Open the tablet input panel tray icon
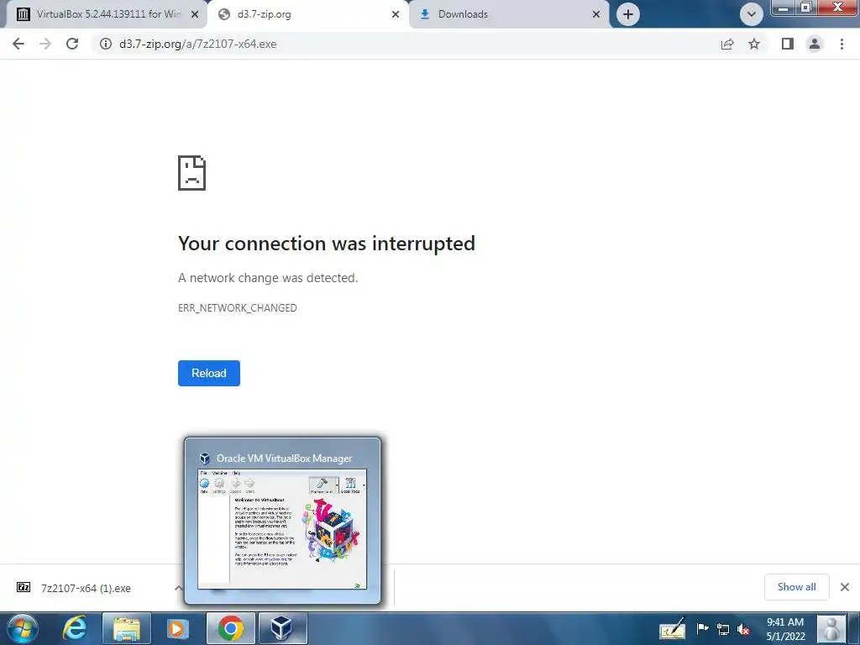 click(672, 629)
